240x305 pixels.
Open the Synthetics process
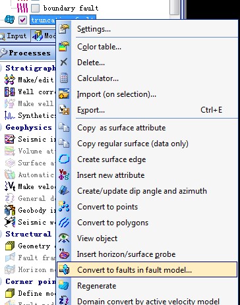pos(37,115)
